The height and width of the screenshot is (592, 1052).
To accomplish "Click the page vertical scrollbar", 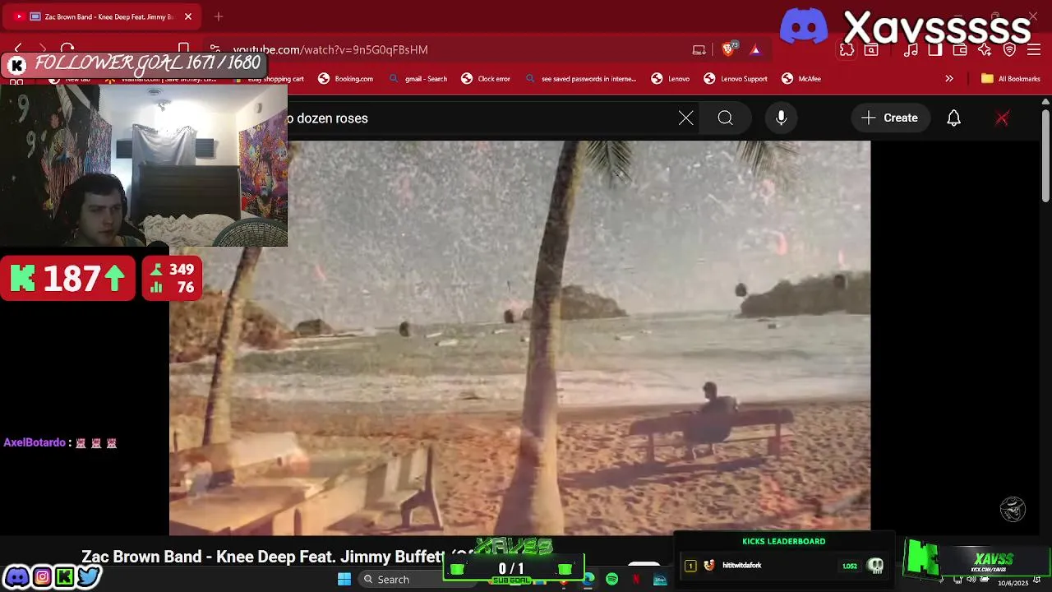I will 1045,156.
